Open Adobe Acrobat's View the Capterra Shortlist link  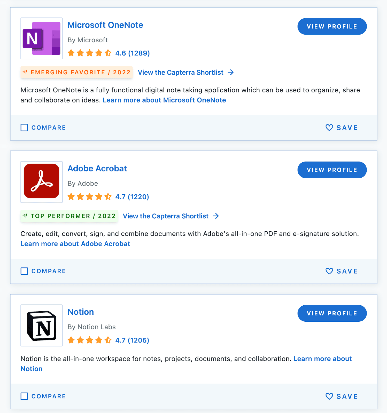pos(171,216)
